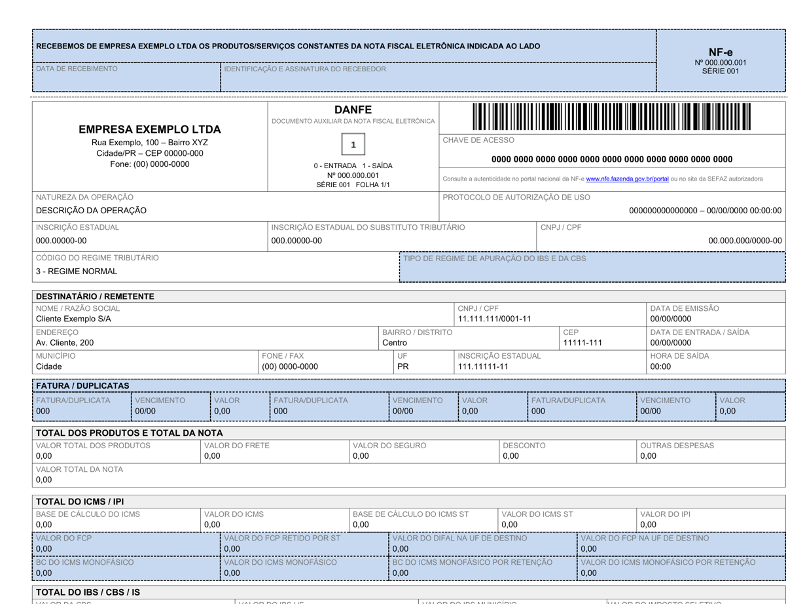Screen dimensions: 805x604
Task: Click the issuer CNPJ 00.000.000/0000-00
Action: (x=745, y=241)
